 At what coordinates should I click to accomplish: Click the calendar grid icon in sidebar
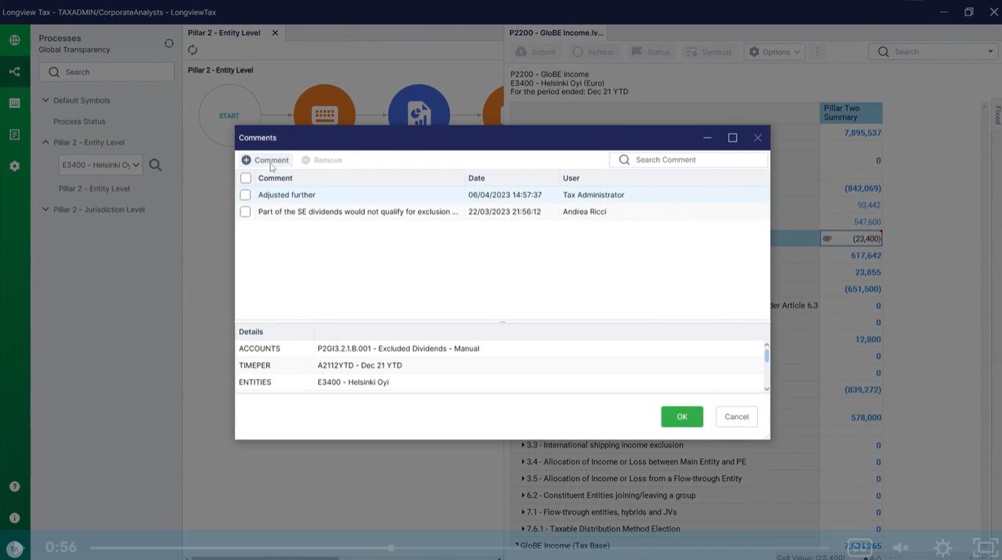(x=14, y=102)
